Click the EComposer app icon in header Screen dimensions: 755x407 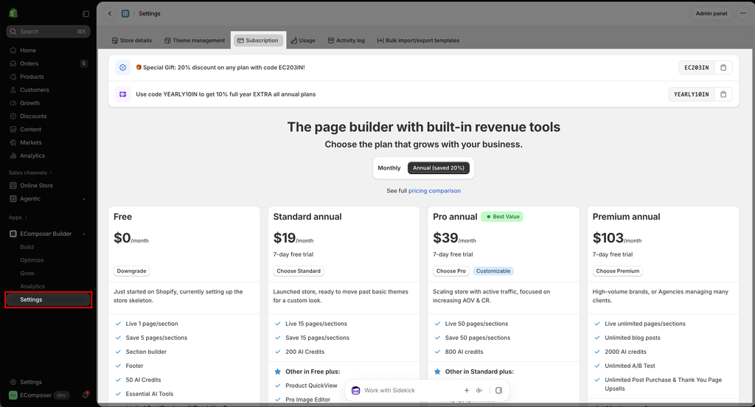tap(125, 13)
